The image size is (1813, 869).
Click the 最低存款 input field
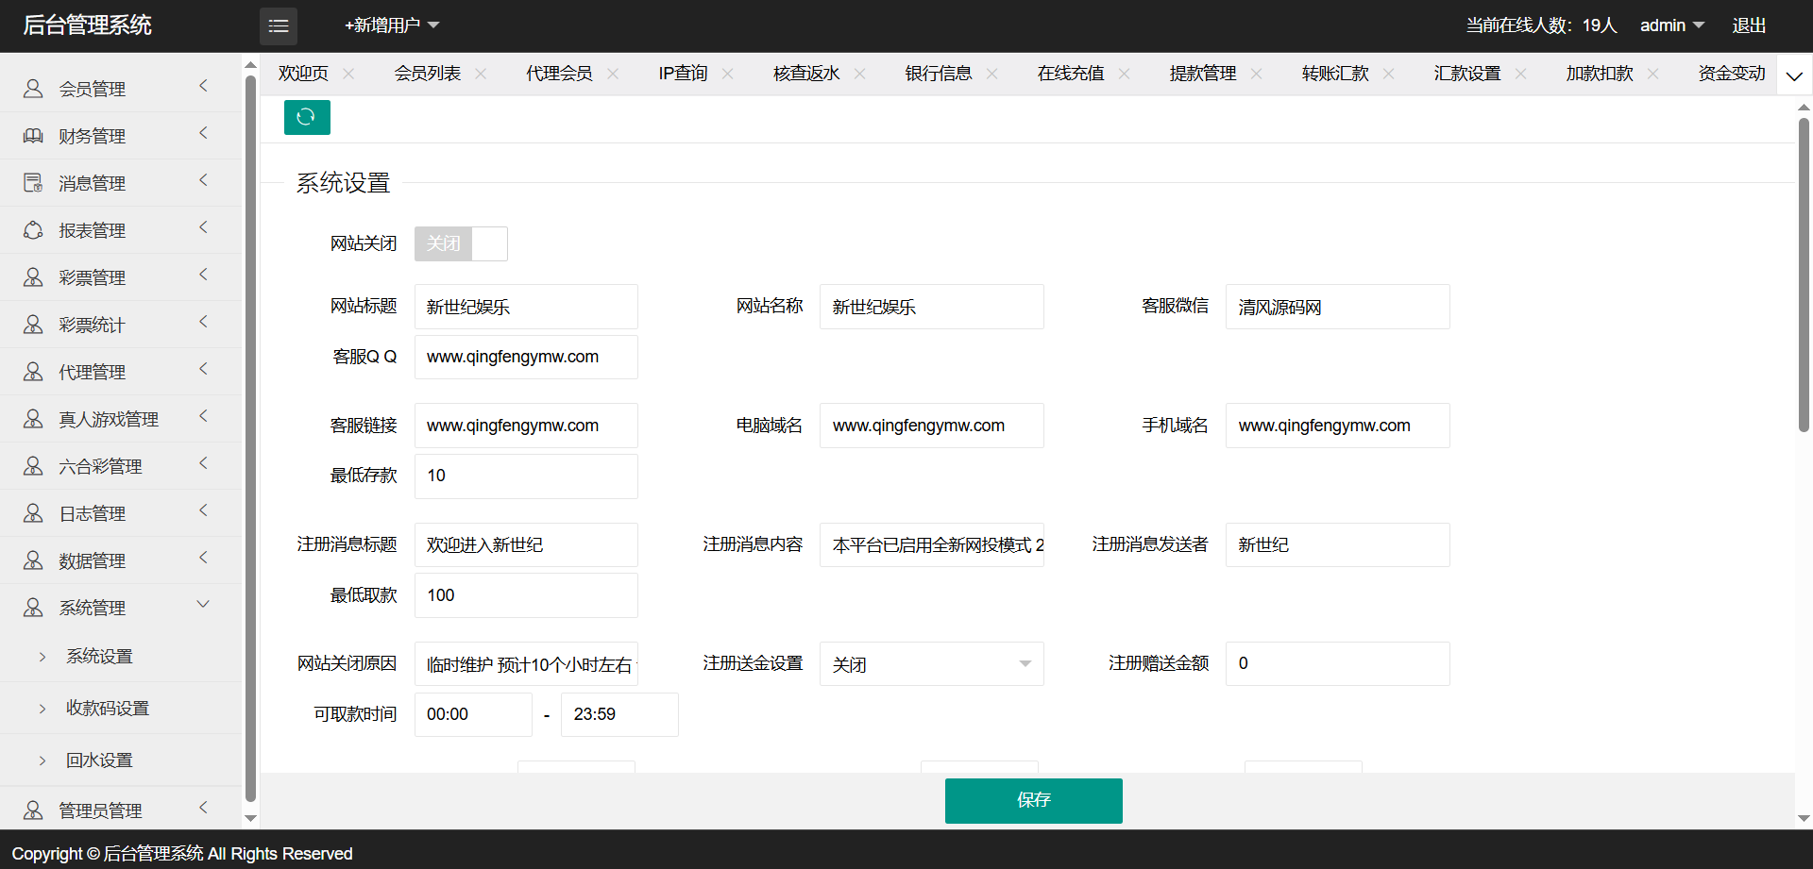tap(526, 476)
